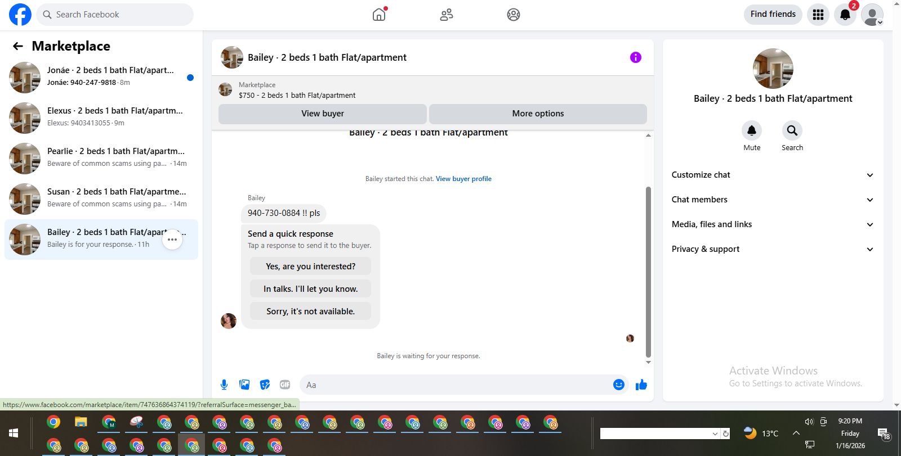Open the GIF picker icon

coord(285,385)
